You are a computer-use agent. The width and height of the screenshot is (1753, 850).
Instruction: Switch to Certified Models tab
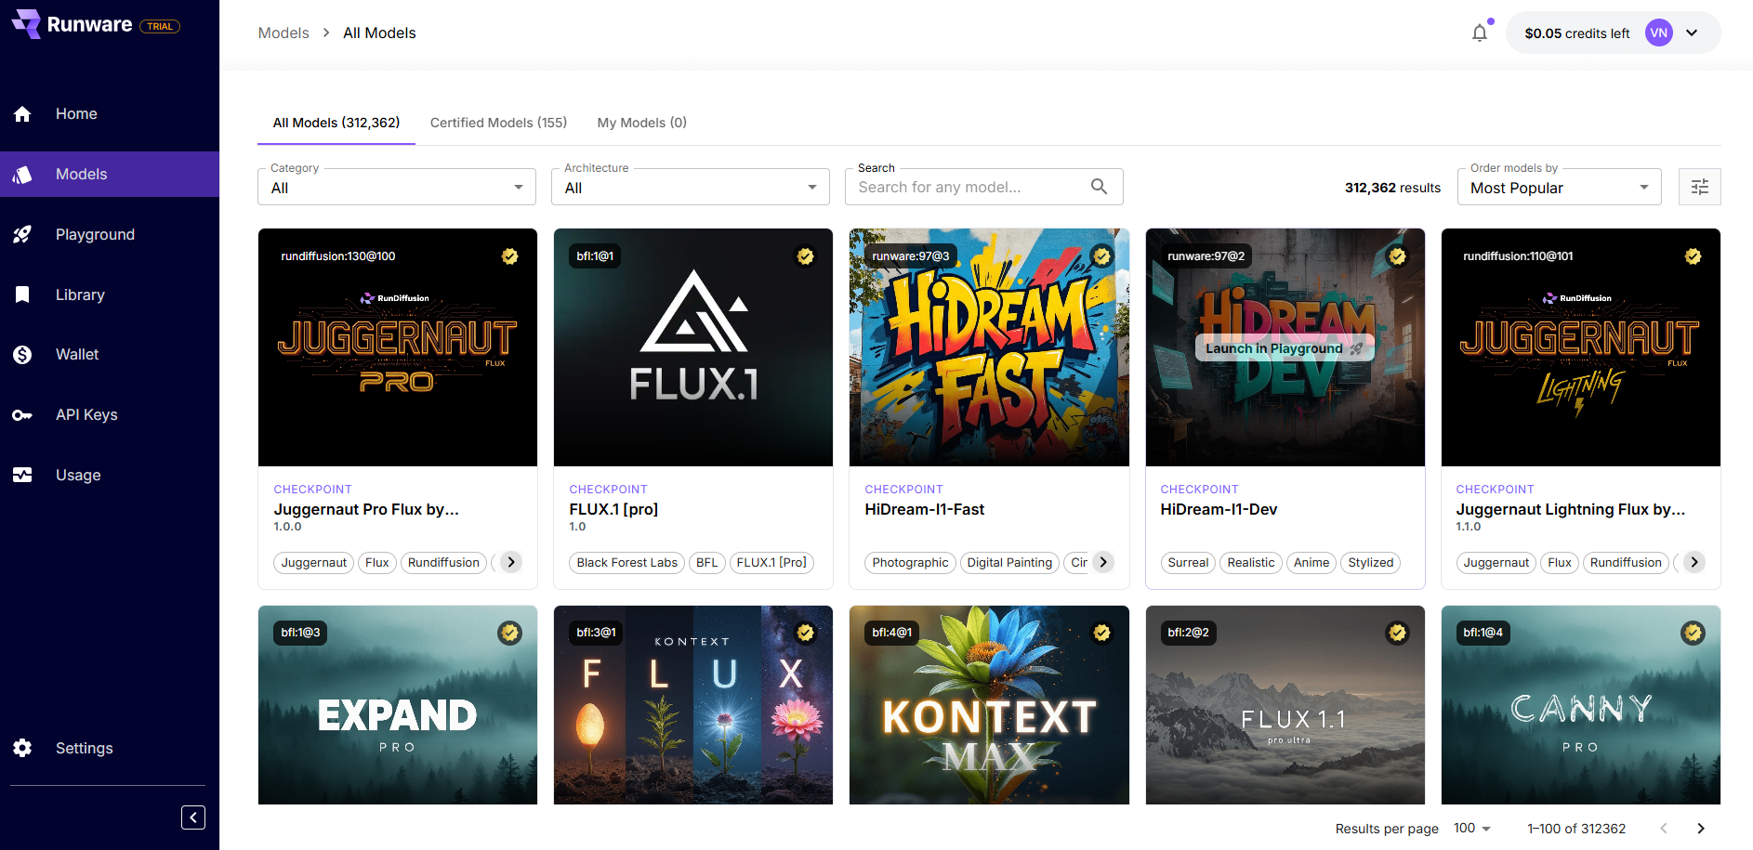pyautogui.click(x=498, y=123)
